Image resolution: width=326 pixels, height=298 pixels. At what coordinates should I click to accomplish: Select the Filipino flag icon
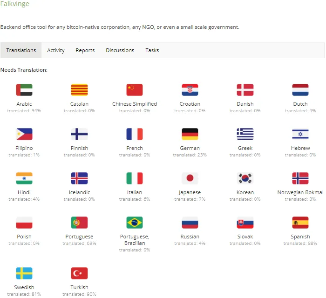click(24, 134)
